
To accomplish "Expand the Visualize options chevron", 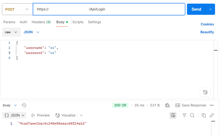I will tap(81, 115).
